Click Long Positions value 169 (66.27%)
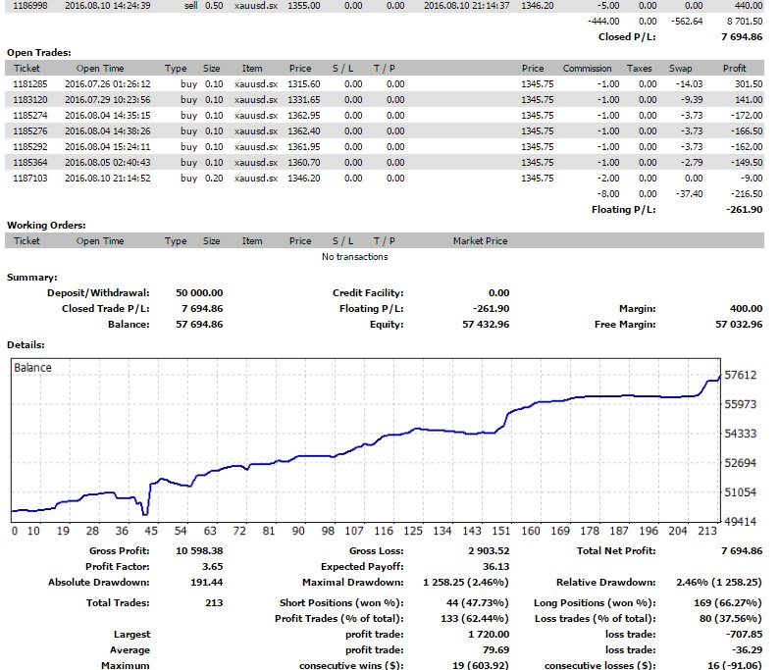This screenshot has height=670, width=780. click(728, 603)
